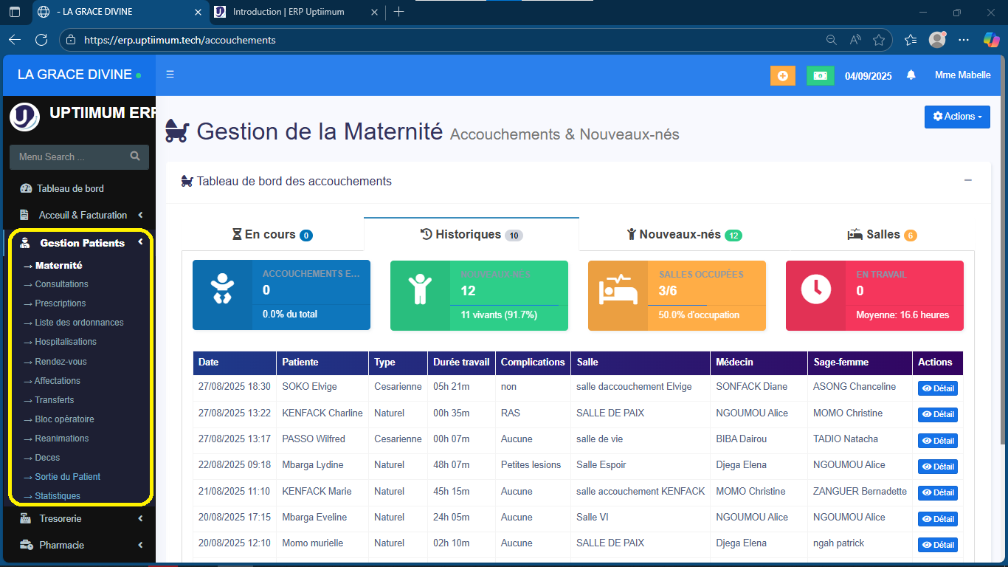
Task: Open Détail for PASSO Wilfred
Action: 938,441
